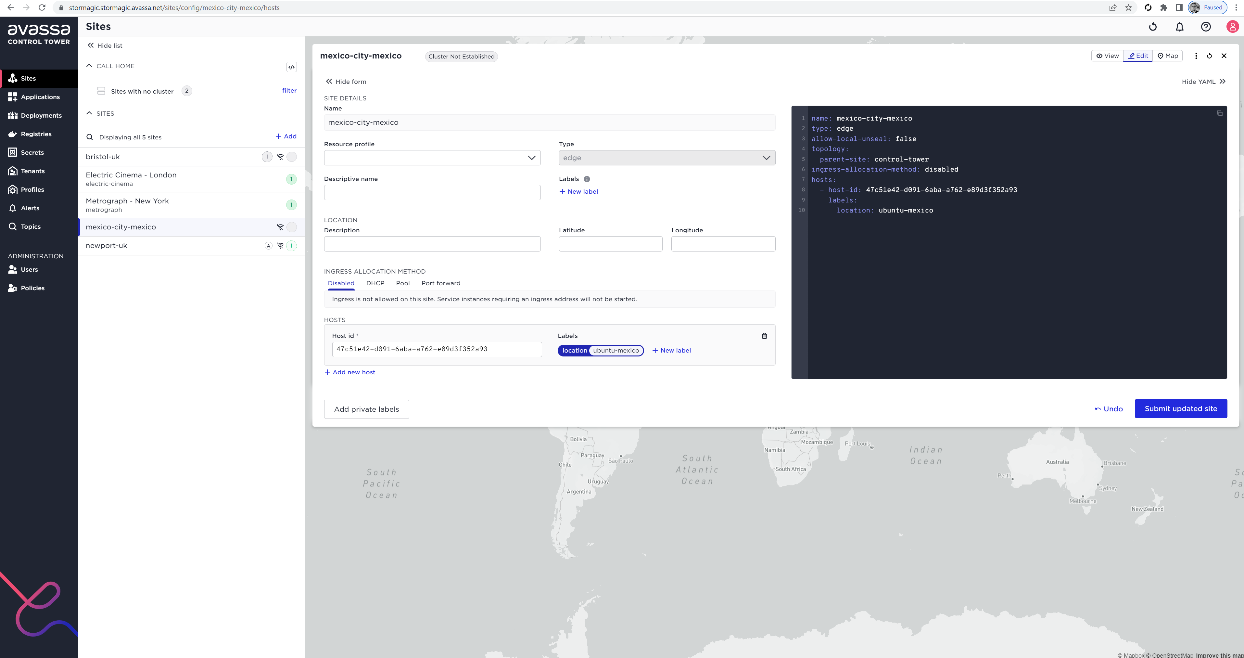The width and height of the screenshot is (1244, 658).
Task: Open Tenants in the sidebar
Action: coord(39,171)
